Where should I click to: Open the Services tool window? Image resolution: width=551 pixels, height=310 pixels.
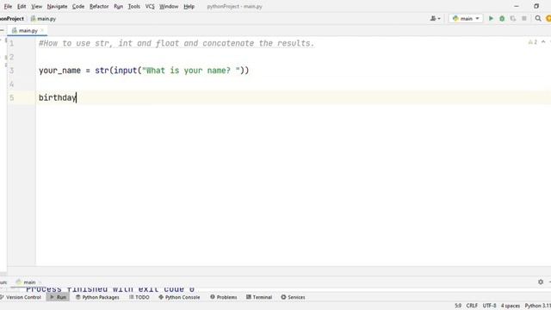click(293, 297)
